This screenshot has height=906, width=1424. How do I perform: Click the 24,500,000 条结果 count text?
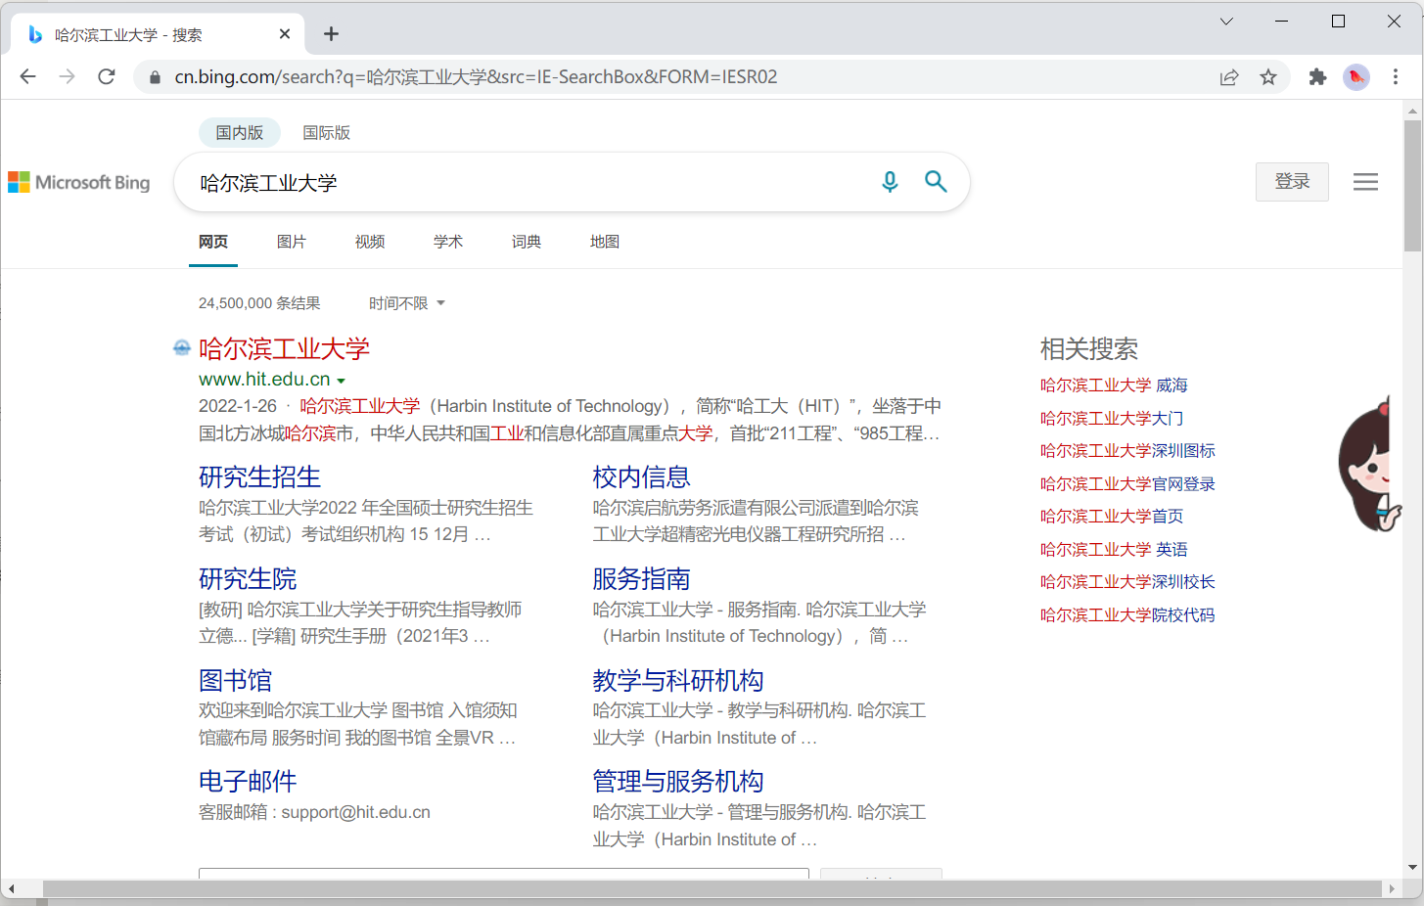[259, 303]
